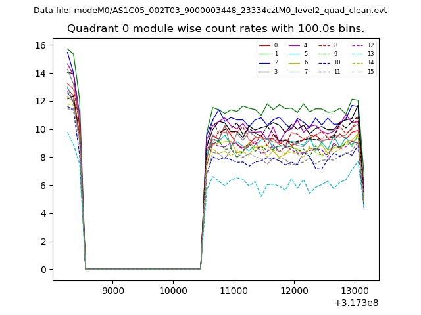Select the green line legend entry 1

click(x=268, y=54)
